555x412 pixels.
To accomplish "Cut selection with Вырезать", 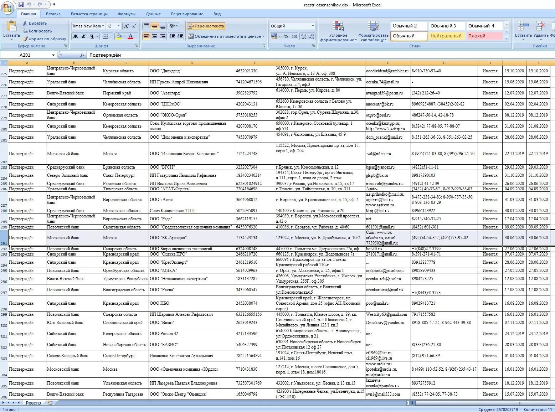I will (x=35, y=23).
